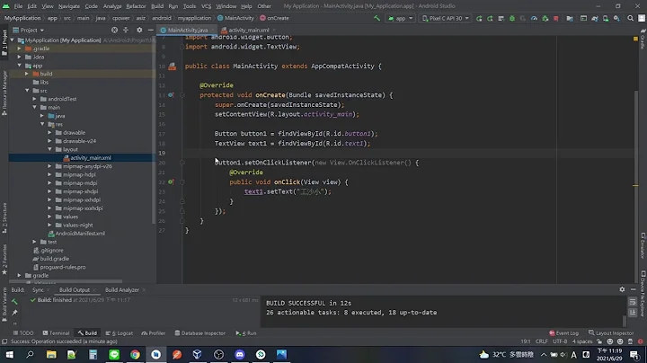The height and width of the screenshot is (363, 647).
Task: Click the UTF-8 encoding in status bar
Action: pos(560,341)
